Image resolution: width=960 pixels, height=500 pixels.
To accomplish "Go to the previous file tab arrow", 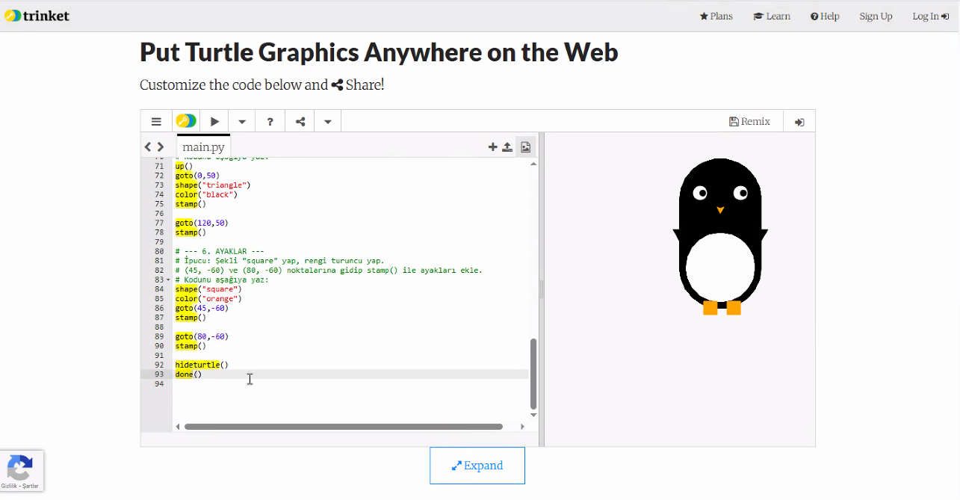I will tap(148, 147).
